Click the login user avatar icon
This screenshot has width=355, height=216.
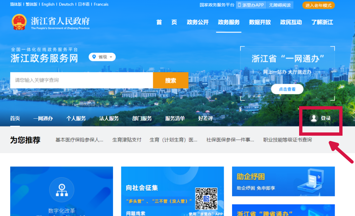[314, 118]
